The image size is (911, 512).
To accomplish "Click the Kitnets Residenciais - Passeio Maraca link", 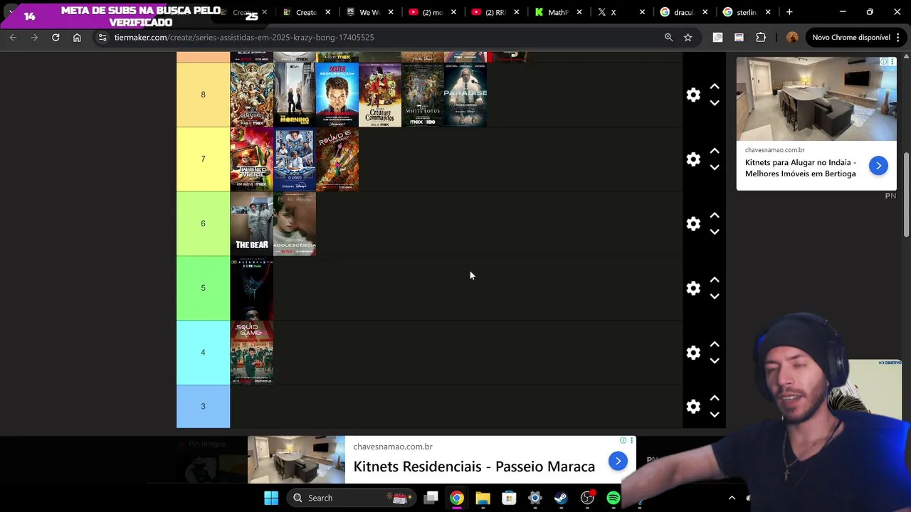I will [x=474, y=466].
